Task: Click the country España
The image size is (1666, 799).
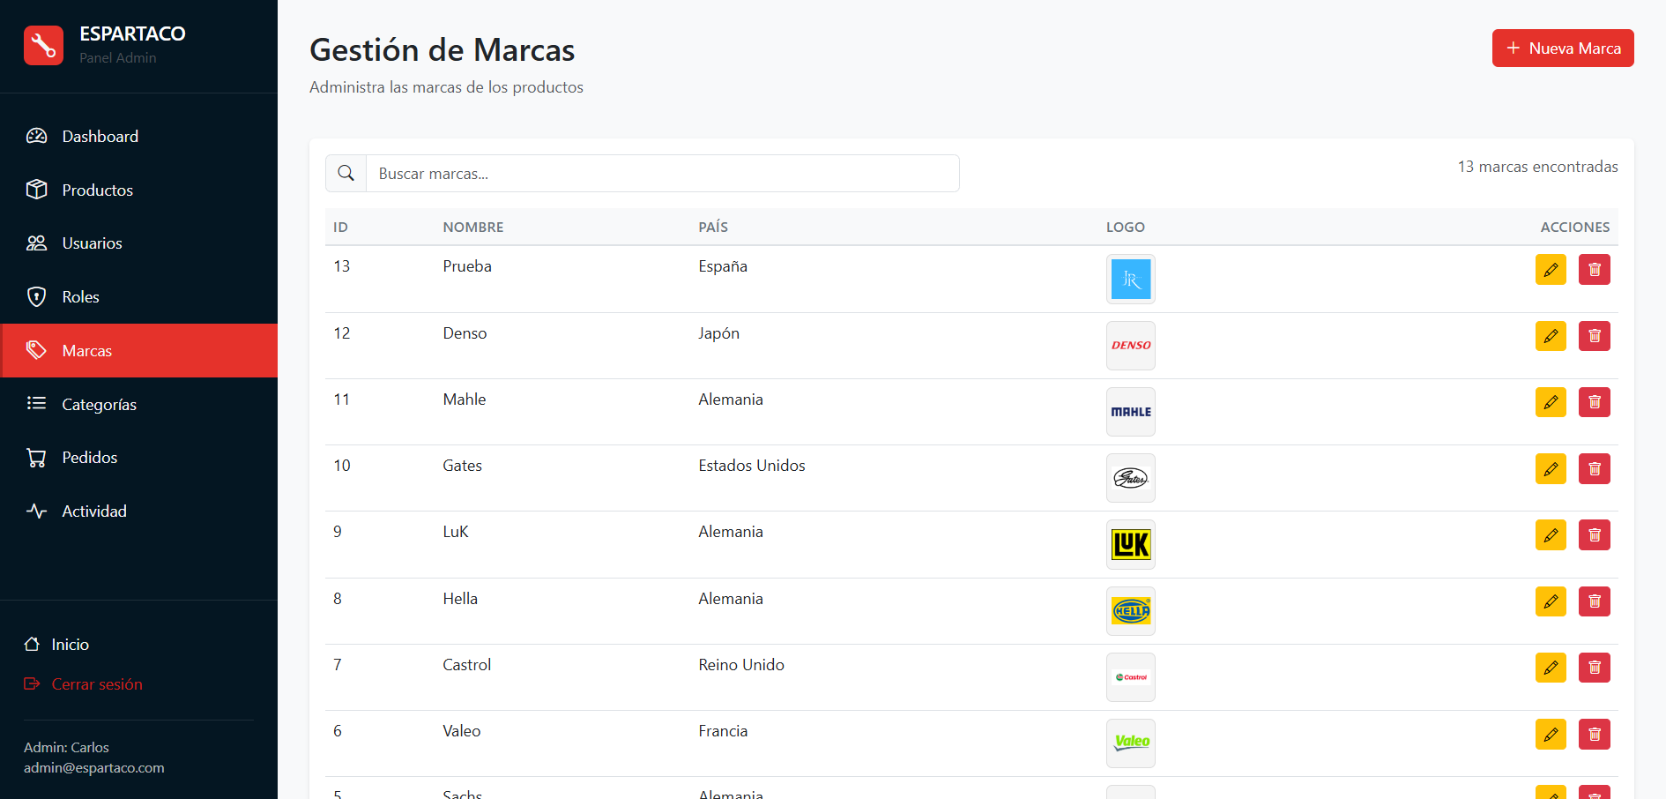Action: [723, 266]
